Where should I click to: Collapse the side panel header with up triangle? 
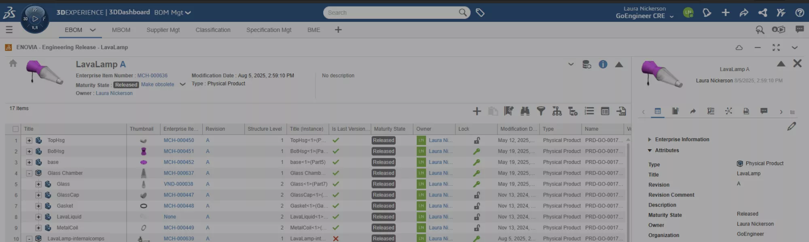pyautogui.click(x=781, y=64)
